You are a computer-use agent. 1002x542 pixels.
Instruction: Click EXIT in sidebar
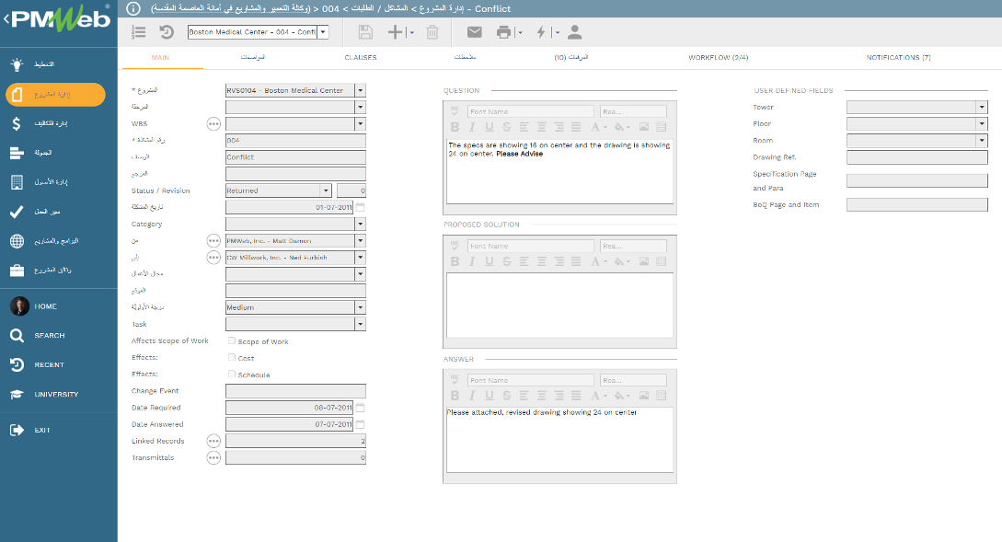point(42,430)
